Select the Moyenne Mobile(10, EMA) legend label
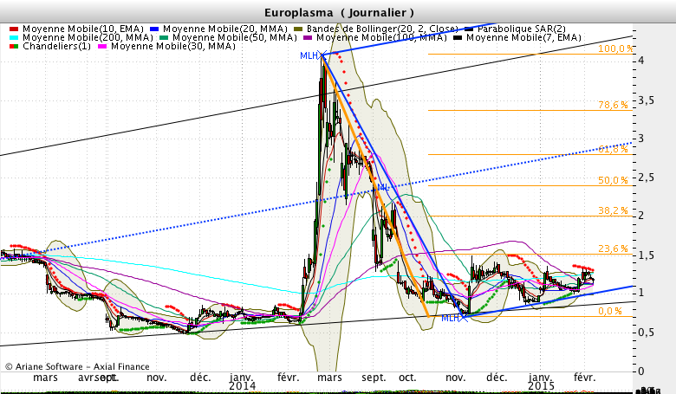The width and height of the screenshot is (676, 394). [83, 29]
